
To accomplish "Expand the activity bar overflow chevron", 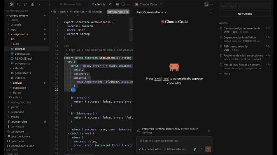I will pyautogui.click(x=40, y=4).
